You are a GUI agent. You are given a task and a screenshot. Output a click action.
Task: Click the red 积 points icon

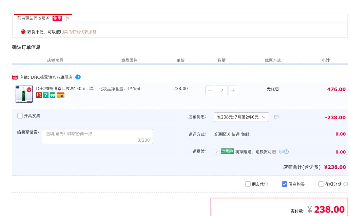pos(39,95)
